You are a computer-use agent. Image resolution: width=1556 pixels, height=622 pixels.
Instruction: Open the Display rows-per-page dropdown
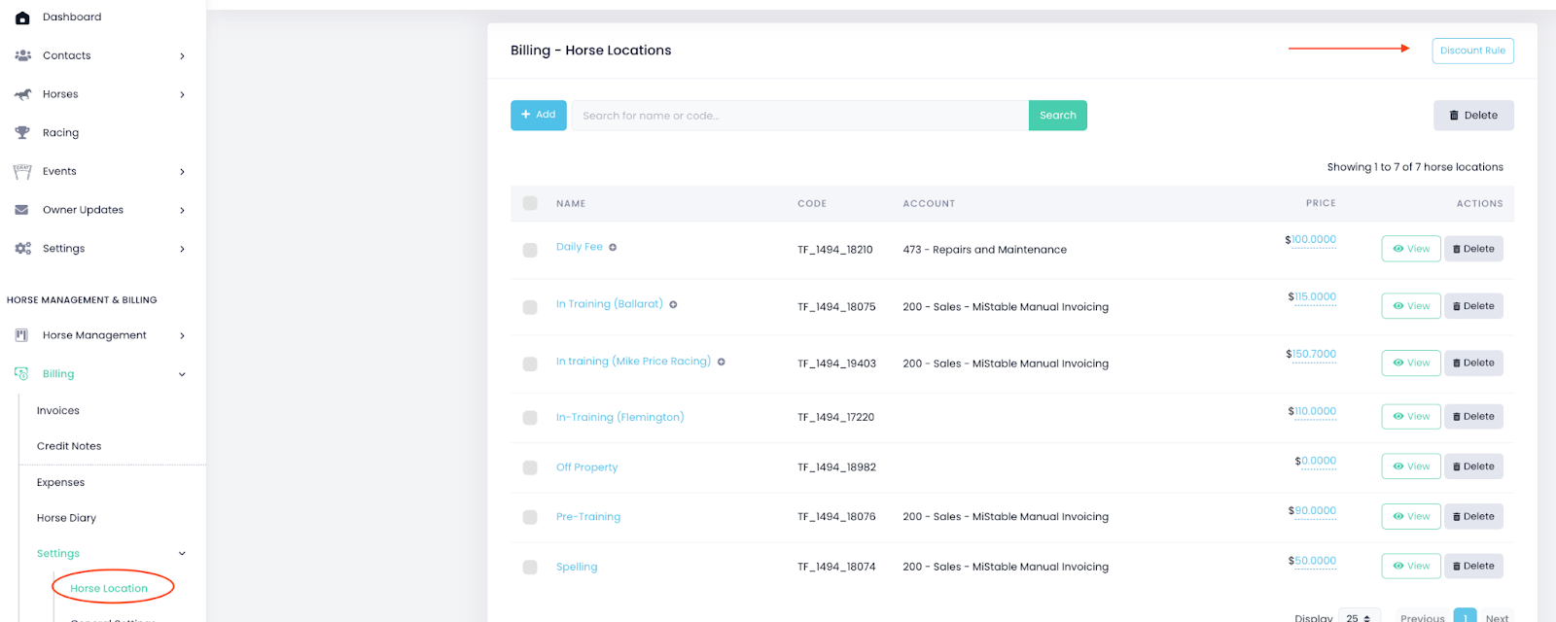click(1359, 616)
